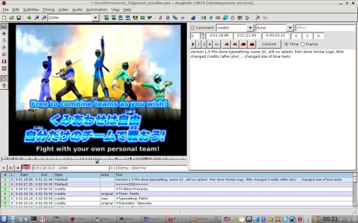The image size is (358, 223).
Task: Click the primary color AB button
Action: (227, 44)
